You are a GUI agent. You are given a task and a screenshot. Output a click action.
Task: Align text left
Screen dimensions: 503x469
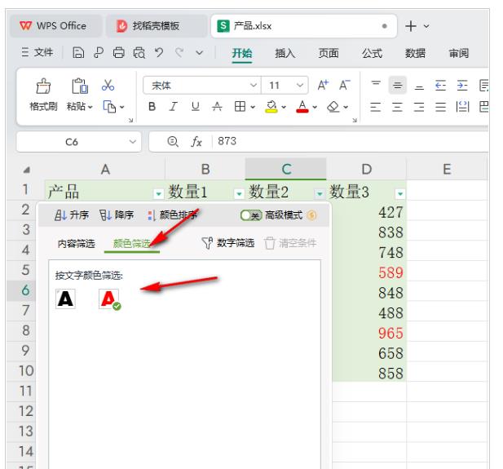[376, 107]
